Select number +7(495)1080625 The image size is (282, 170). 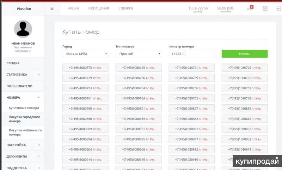point(139,68)
